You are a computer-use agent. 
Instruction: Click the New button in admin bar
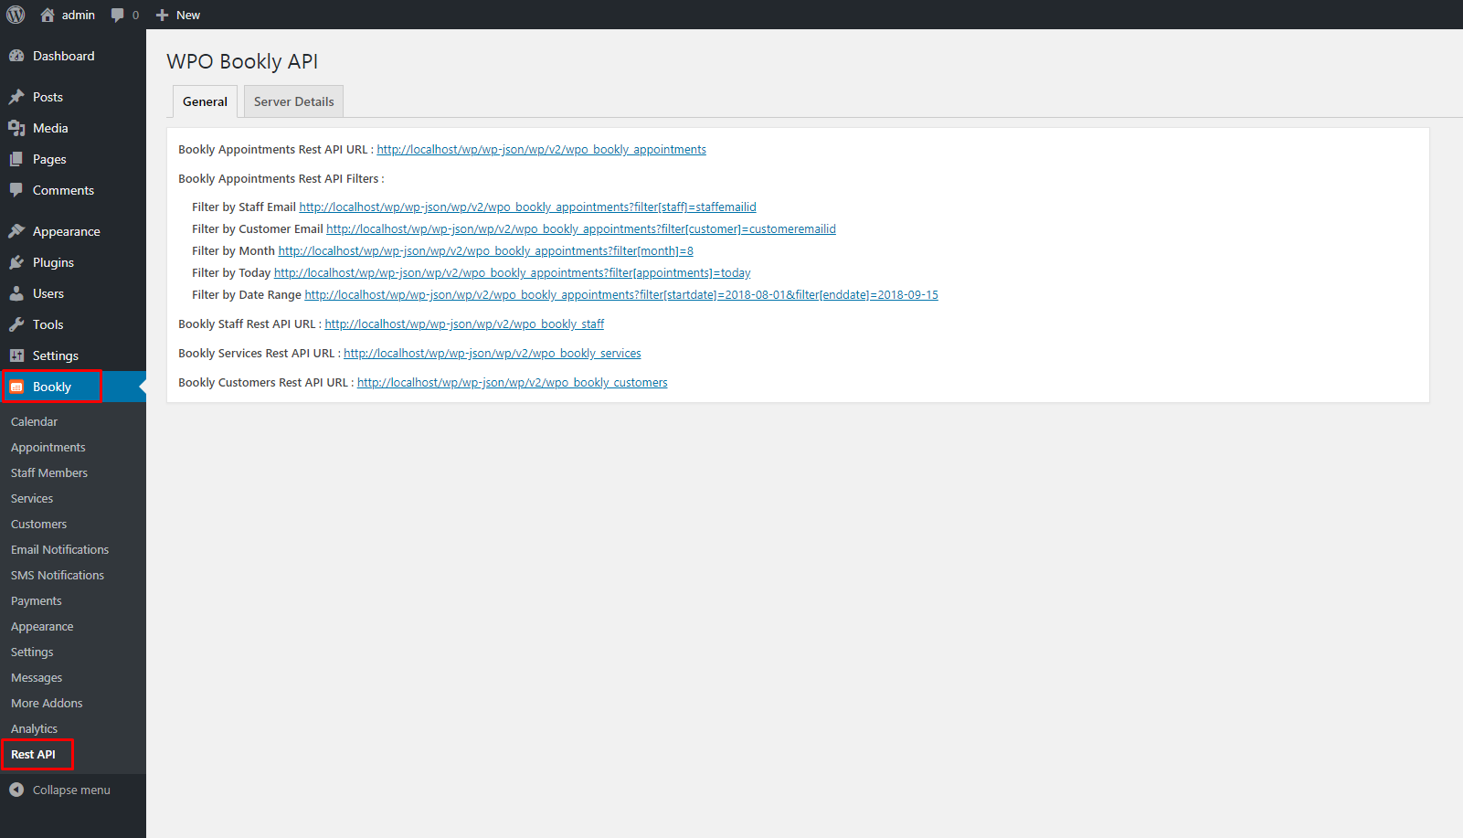pyautogui.click(x=178, y=15)
